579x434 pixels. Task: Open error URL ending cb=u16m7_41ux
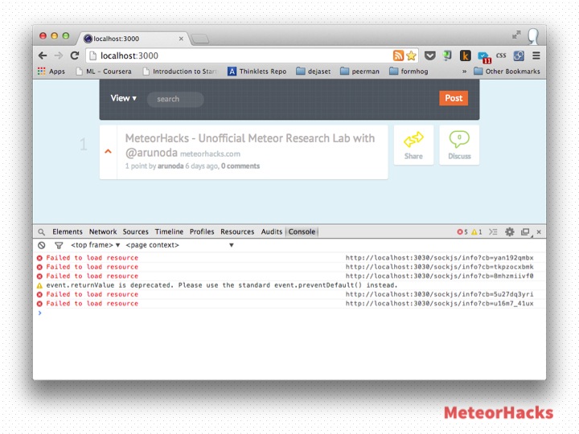click(439, 303)
